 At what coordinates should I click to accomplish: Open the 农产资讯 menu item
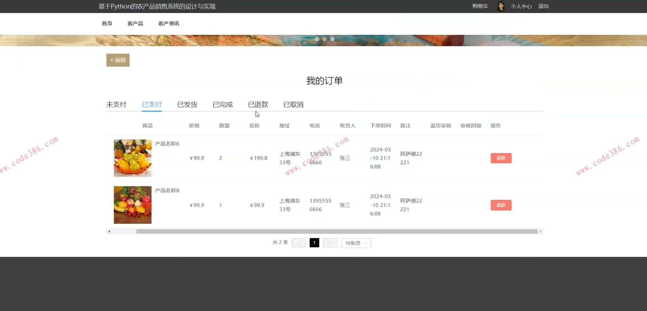(x=169, y=23)
